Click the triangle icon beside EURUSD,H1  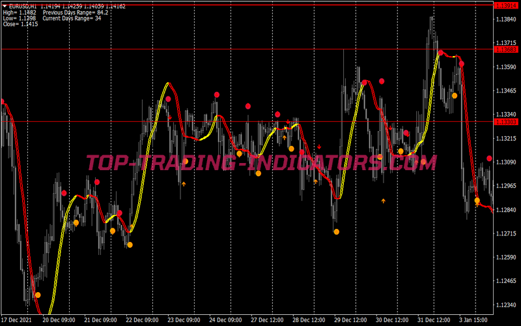5,7
